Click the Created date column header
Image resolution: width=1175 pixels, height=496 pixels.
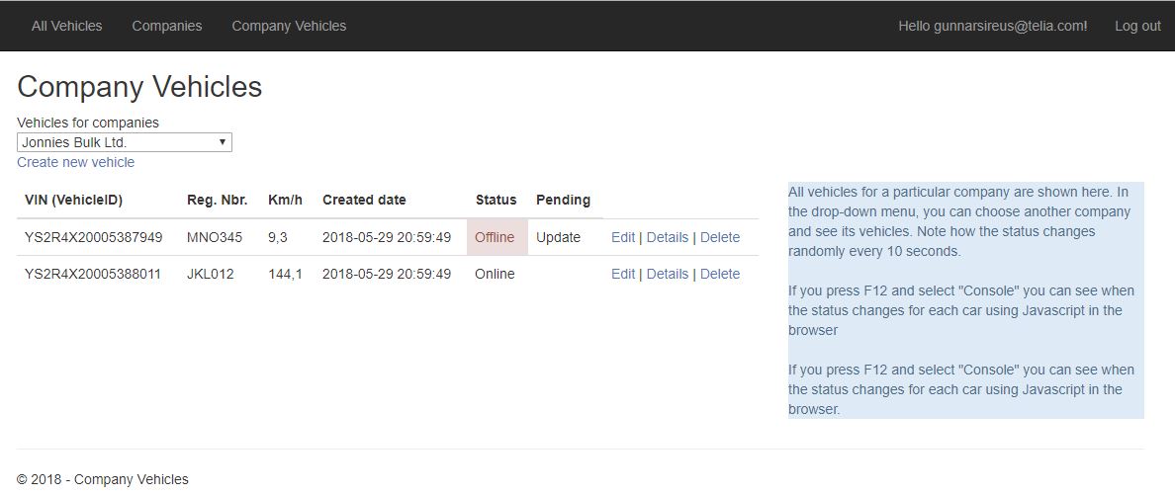364,200
